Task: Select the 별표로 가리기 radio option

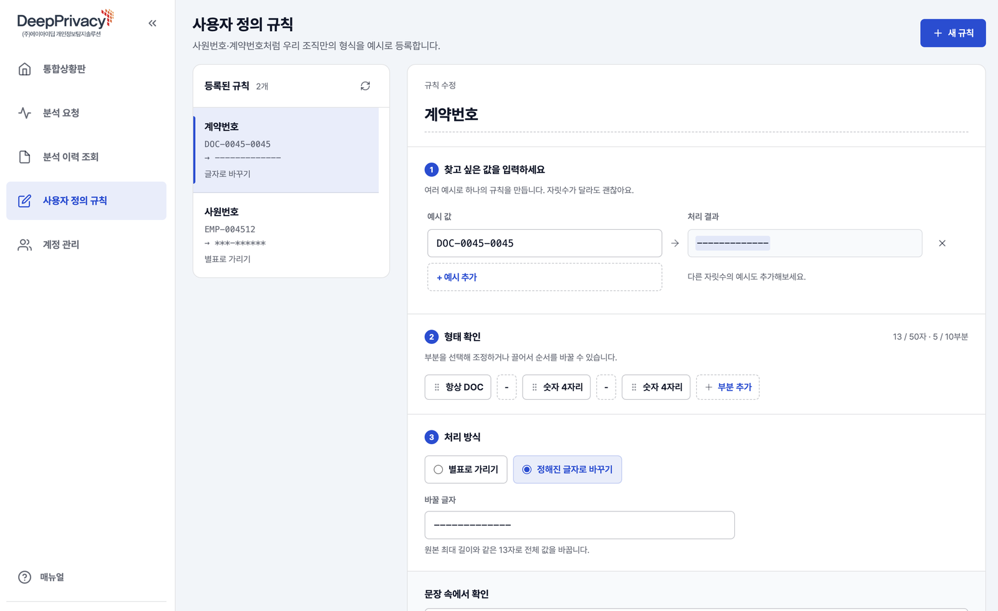Action: pyautogui.click(x=466, y=470)
